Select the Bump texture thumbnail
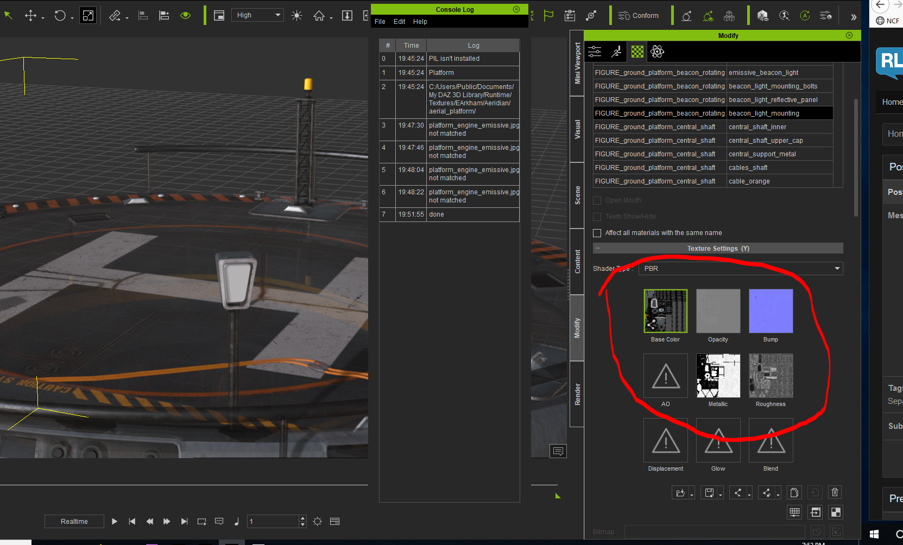Viewport: 903px width, 545px height. tap(771, 310)
